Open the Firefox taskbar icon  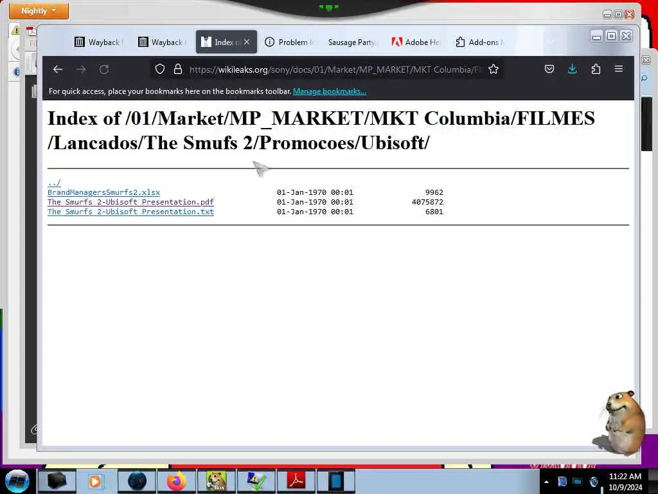tap(177, 481)
